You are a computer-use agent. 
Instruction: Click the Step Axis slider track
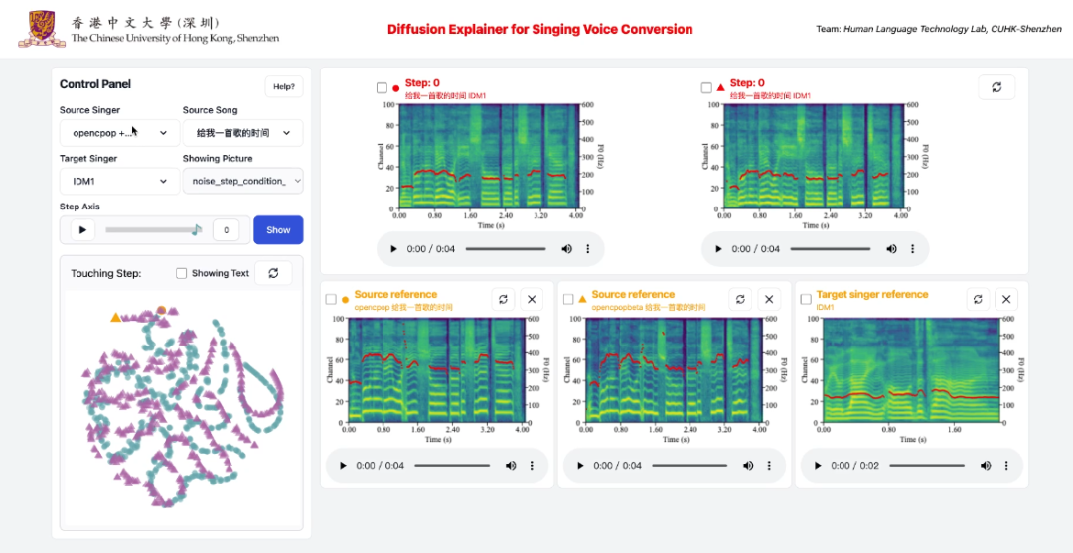pos(151,230)
